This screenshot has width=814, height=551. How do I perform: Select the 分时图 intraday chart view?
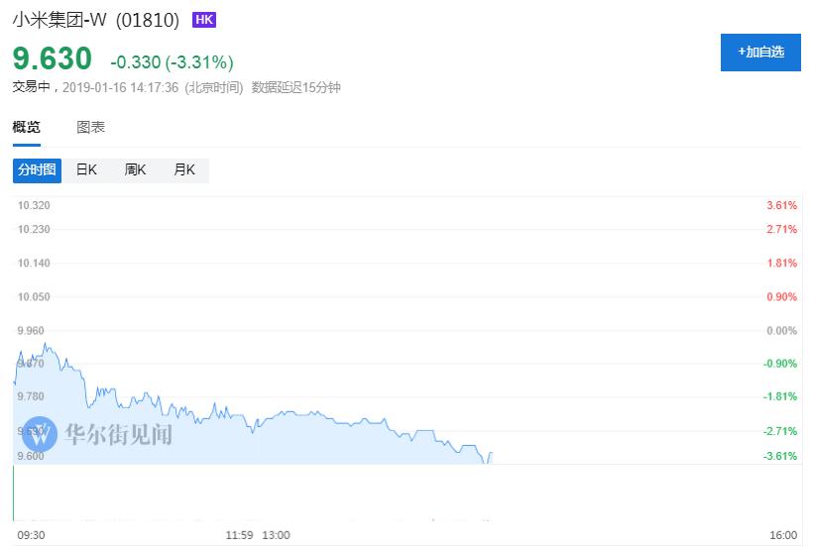tap(37, 169)
